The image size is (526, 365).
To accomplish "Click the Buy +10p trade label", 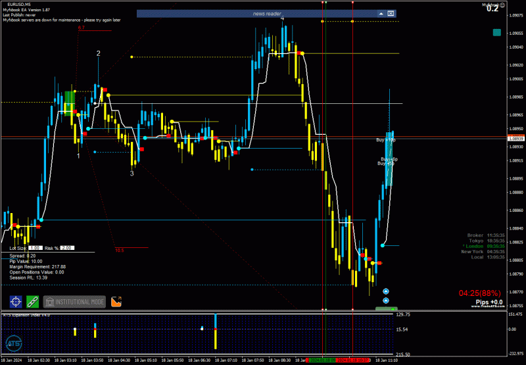I will [386, 140].
